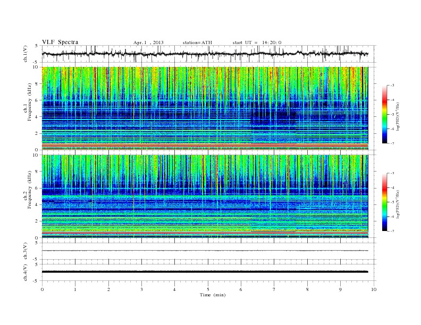This screenshot has height=325, width=421.
Task: Click the "0" tick on the time axis
Action: point(42,289)
